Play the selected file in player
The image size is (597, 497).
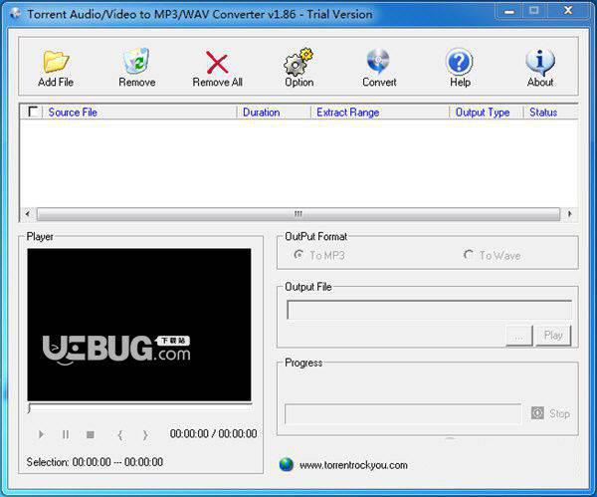[41, 434]
